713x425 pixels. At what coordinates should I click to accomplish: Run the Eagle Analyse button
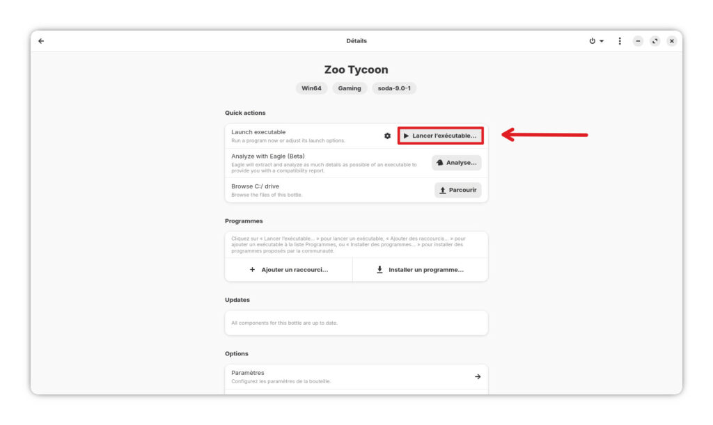[457, 163]
